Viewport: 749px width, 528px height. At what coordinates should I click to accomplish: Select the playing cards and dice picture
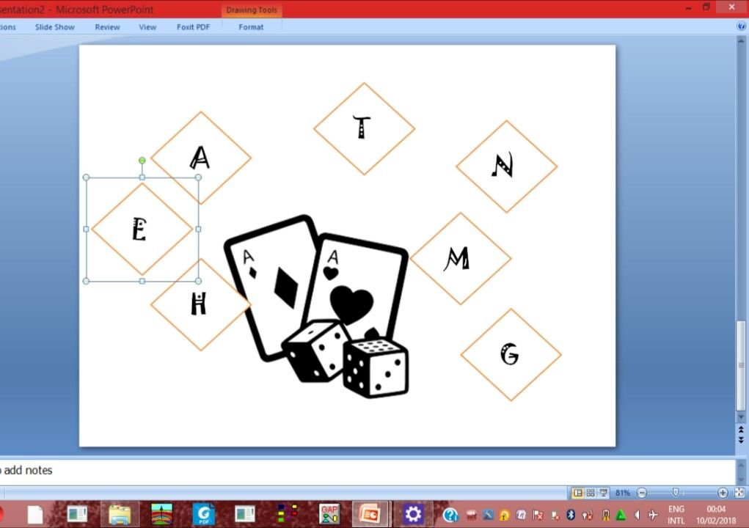pyautogui.click(x=317, y=307)
